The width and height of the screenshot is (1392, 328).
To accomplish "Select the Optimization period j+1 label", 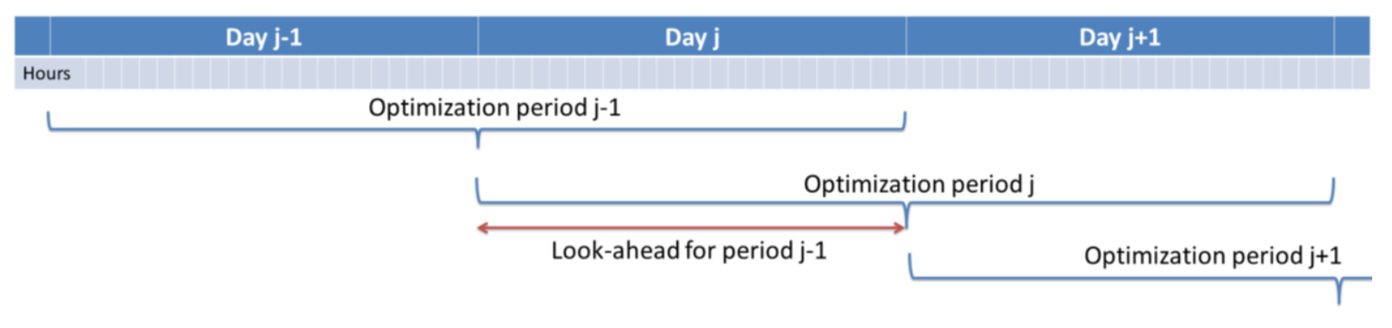I will click(1213, 256).
